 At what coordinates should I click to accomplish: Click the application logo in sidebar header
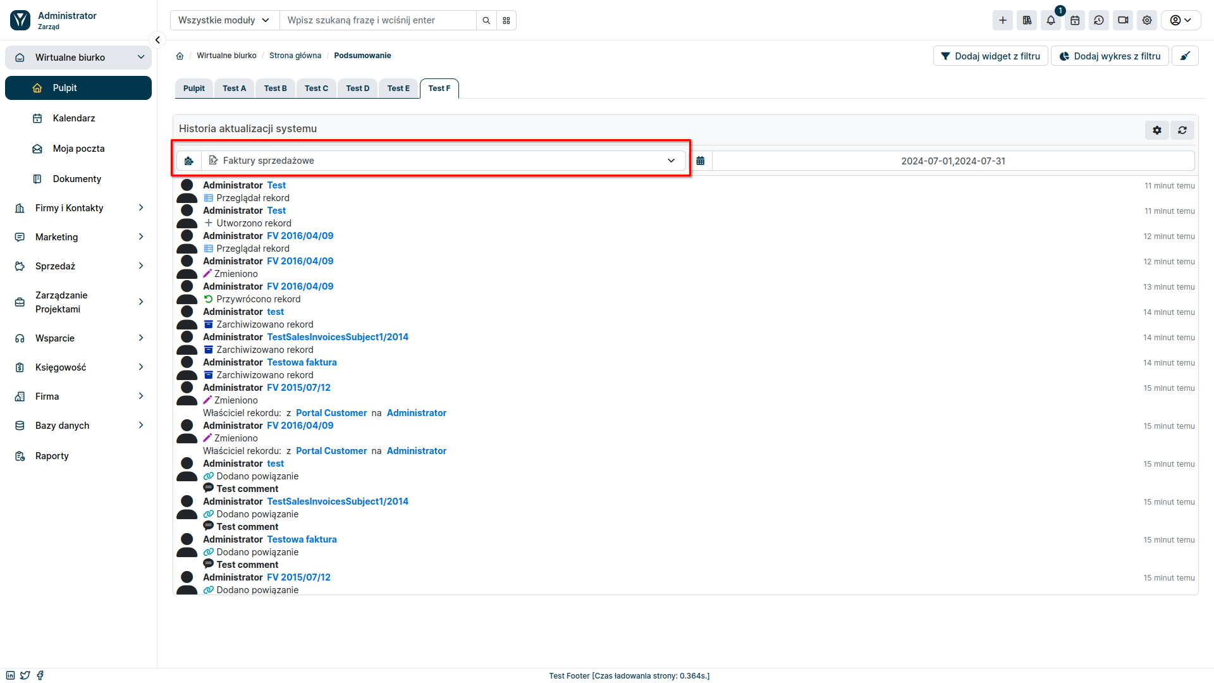click(20, 20)
